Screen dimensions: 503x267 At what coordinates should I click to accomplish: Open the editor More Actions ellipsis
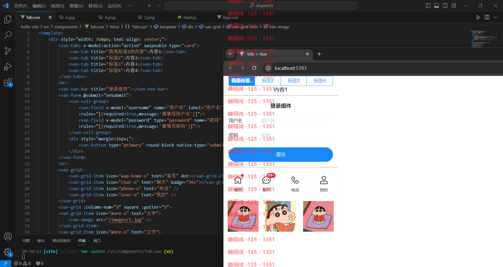pyautogui.click(x=495, y=17)
